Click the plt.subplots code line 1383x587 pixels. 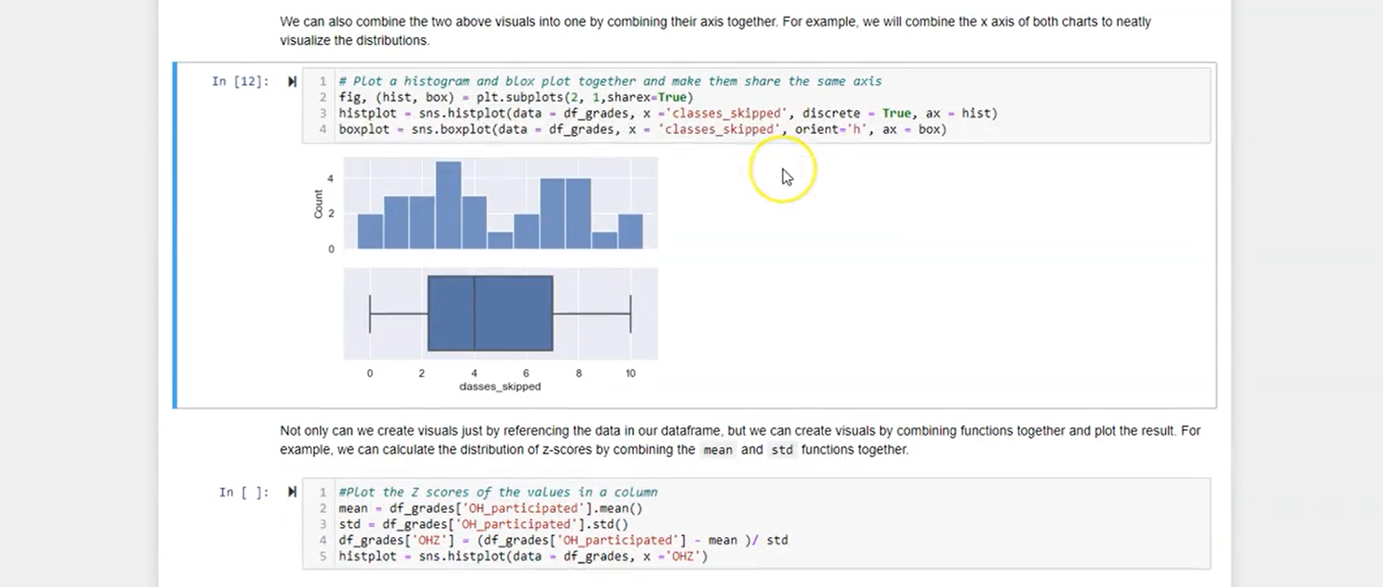click(516, 97)
